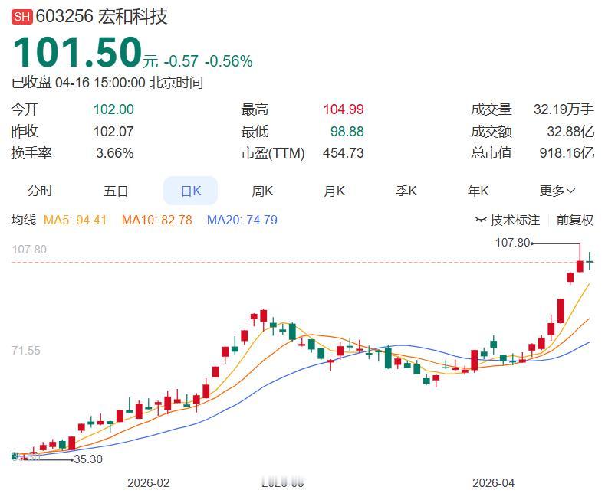Click the 107.80 price axis label on left
Viewport: 605px width, 500px height.
tap(29, 249)
